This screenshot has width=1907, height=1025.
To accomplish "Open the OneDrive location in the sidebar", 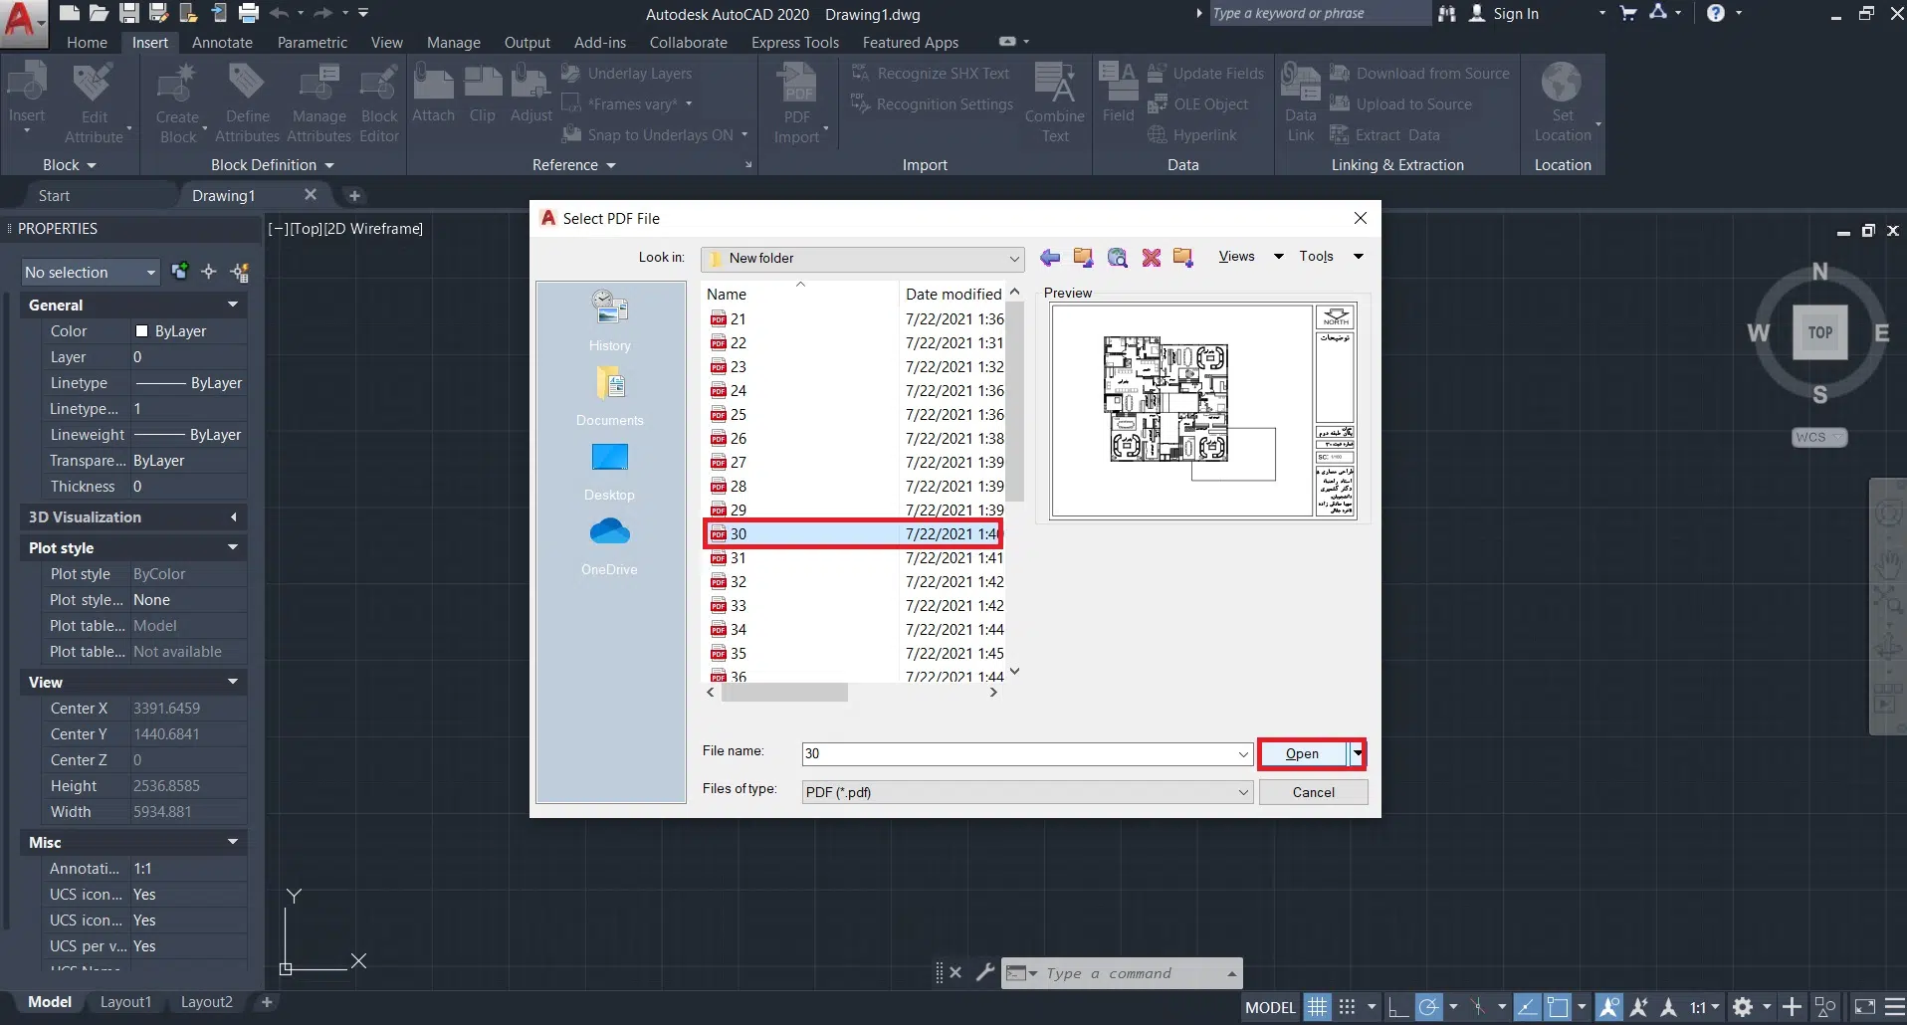I will point(609,533).
